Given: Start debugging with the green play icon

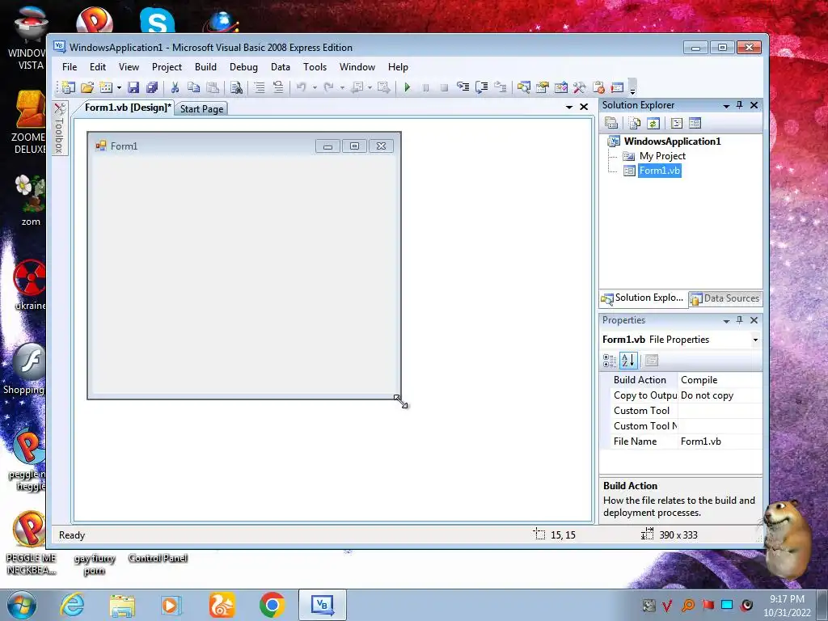Looking at the screenshot, I should 408,87.
